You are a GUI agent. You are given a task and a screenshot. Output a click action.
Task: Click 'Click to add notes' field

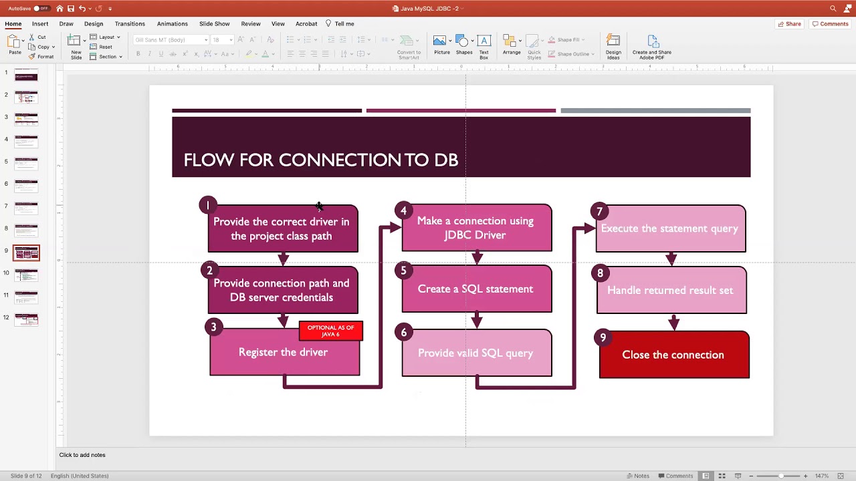click(x=82, y=455)
